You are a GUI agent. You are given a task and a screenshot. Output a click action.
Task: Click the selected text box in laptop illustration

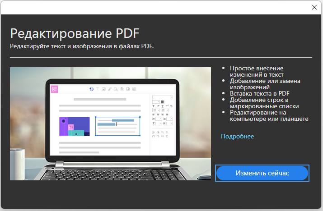pyautogui.click(x=117, y=126)
